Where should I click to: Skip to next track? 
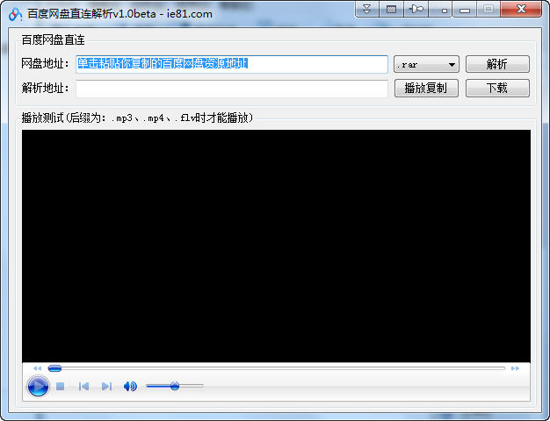106,386
